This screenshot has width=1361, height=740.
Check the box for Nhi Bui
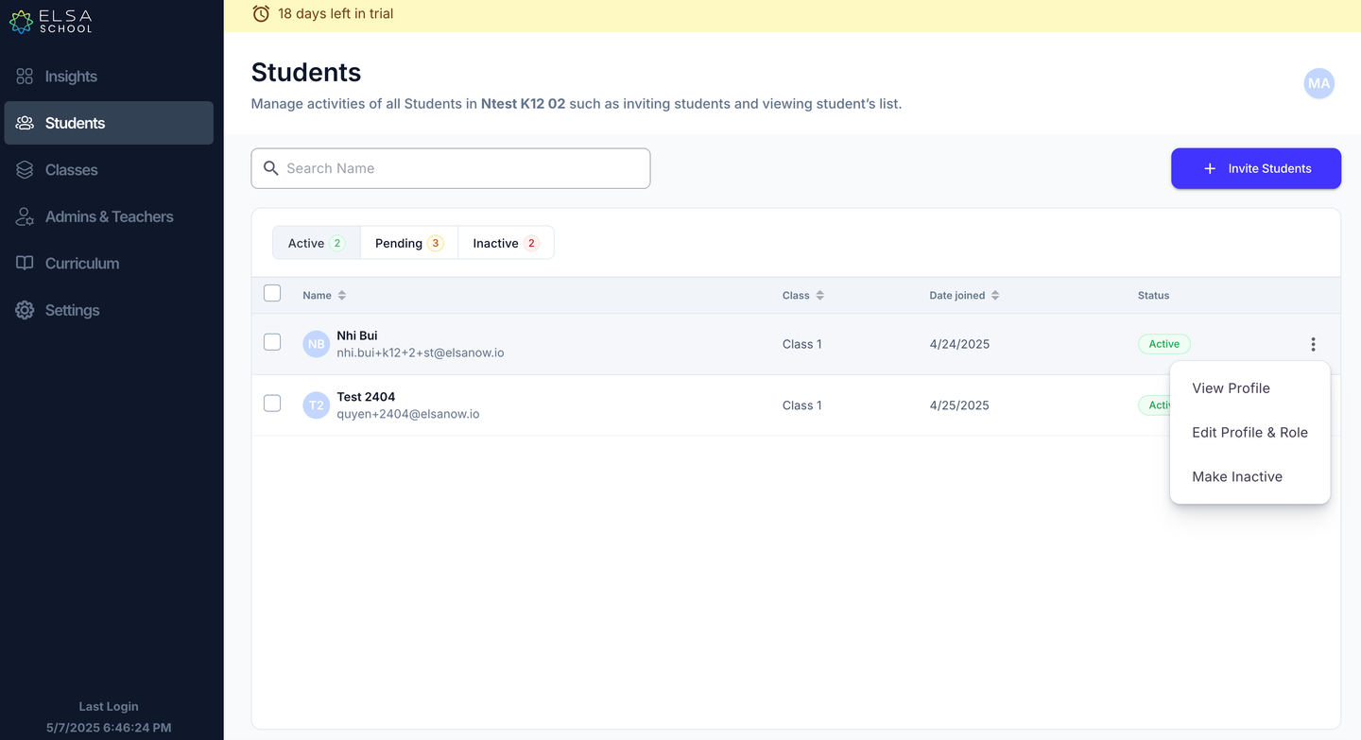[x=272, y=342]
